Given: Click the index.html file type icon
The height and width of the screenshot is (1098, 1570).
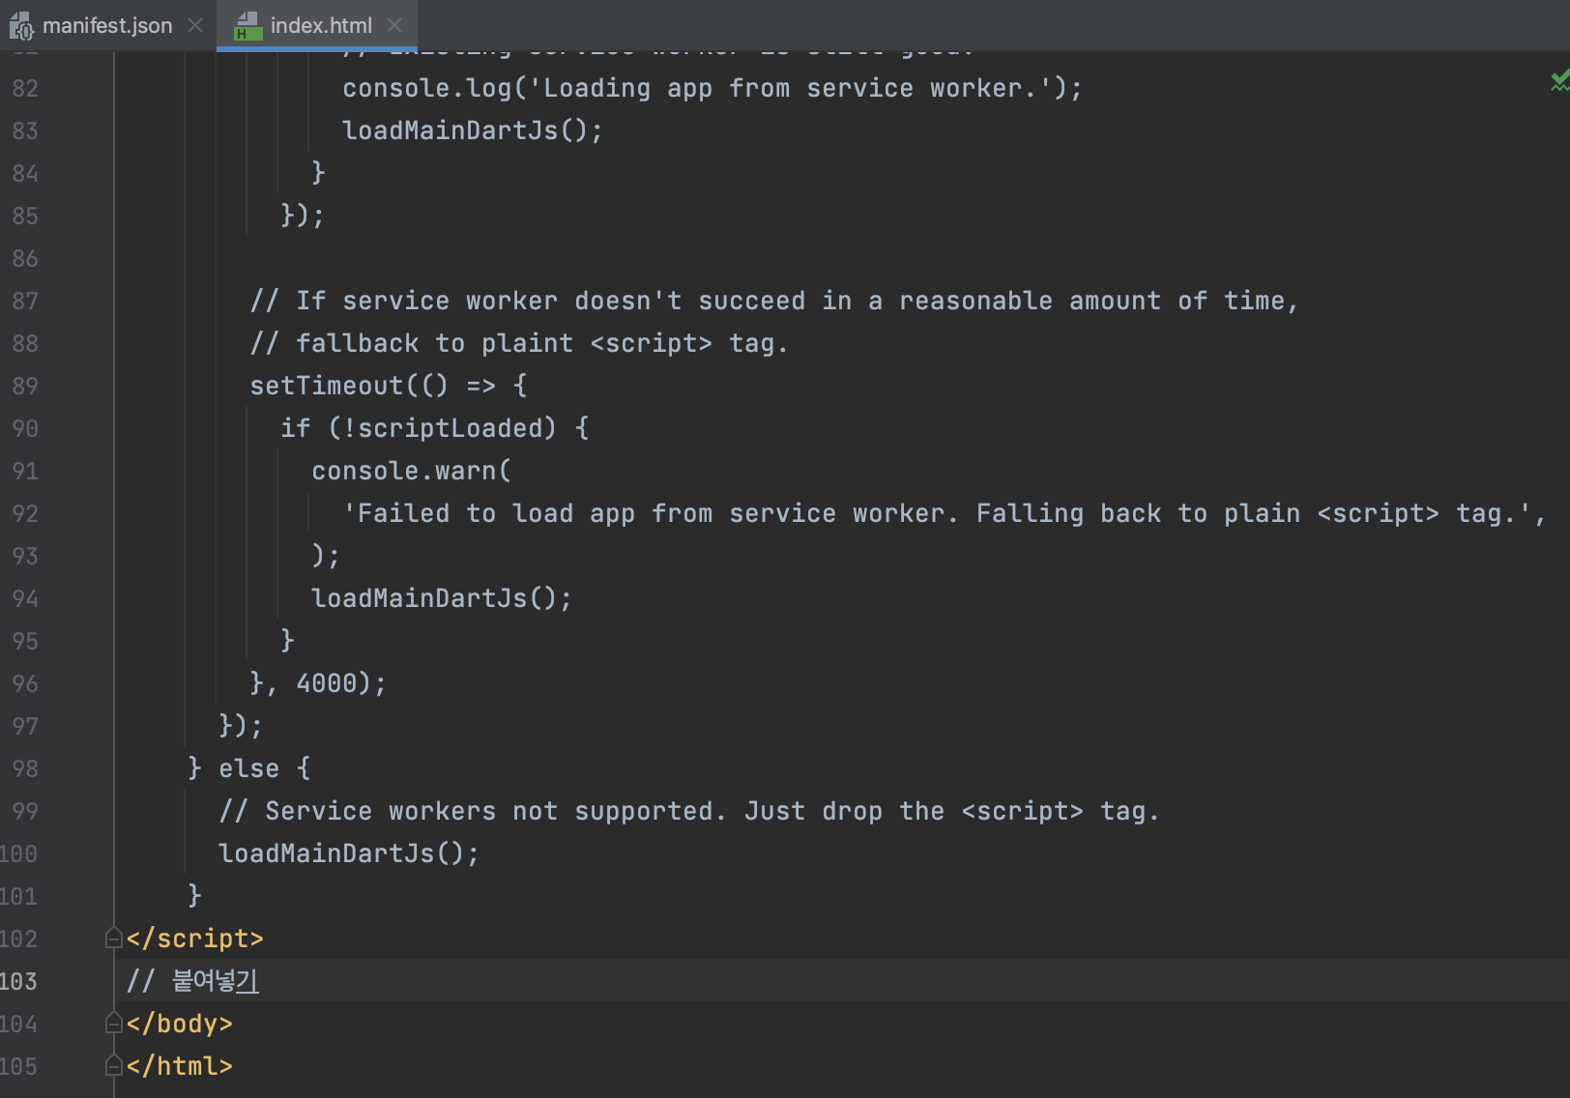Looking at the screenshot, I should 248,26.
